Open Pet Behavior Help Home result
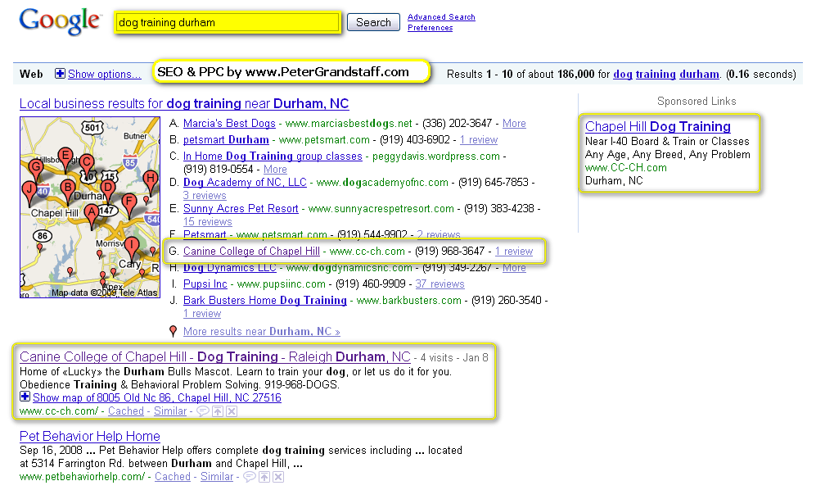The image size is (816, 490). (89, 436)
